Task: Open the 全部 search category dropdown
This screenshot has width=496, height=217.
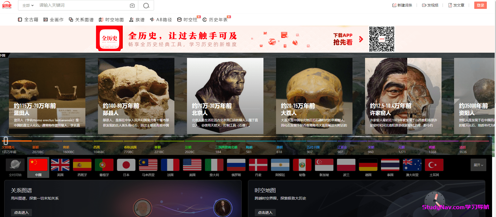Action: (x=28, y=5)
